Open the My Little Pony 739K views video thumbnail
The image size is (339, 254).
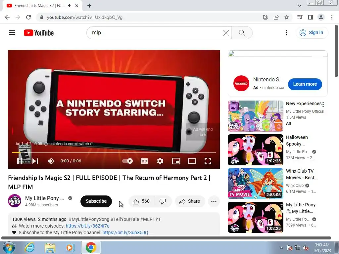tap(256, 217)
